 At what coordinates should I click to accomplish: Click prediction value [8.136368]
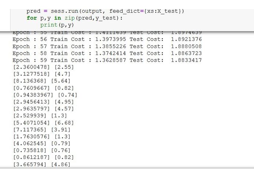pyautogui.click(x=30, y=81)
